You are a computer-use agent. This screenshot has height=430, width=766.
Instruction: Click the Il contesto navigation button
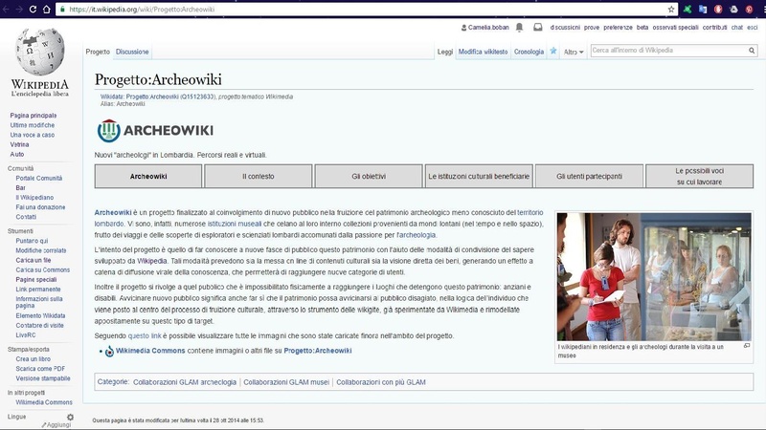click(258, 176)
